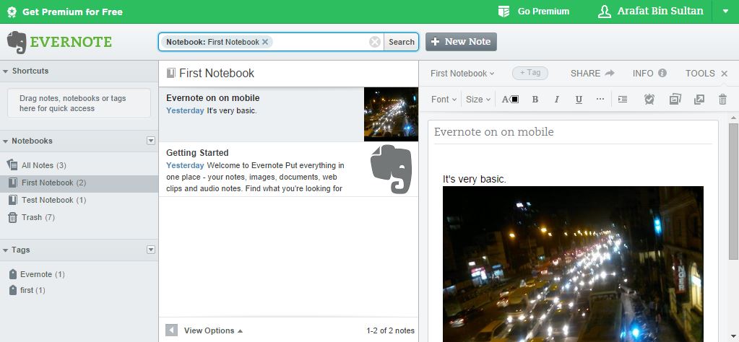Viewport: 739px width, 342px height.
Task: Click the indent icon
Action: (623, 100)
